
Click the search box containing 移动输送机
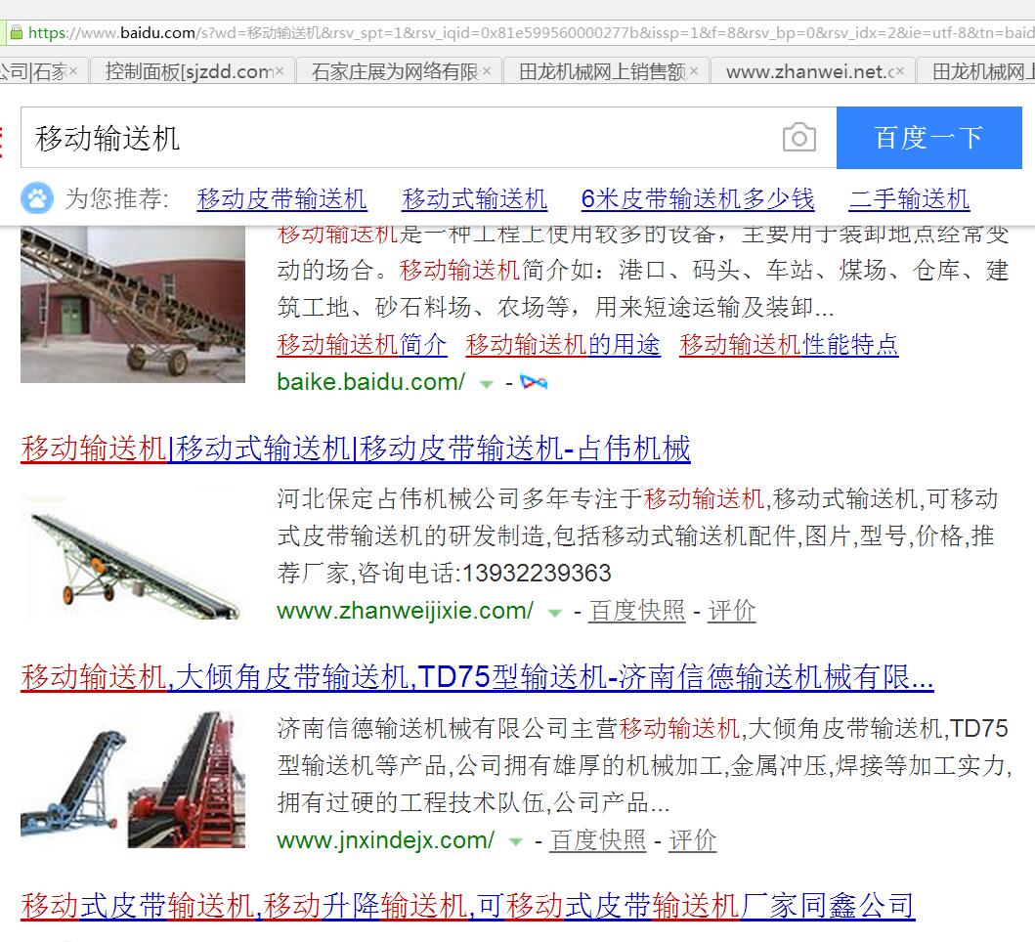tap(428, 138)
